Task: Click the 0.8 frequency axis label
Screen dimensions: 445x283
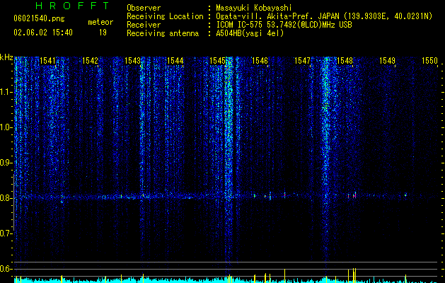Action: (x=6, y=198)
